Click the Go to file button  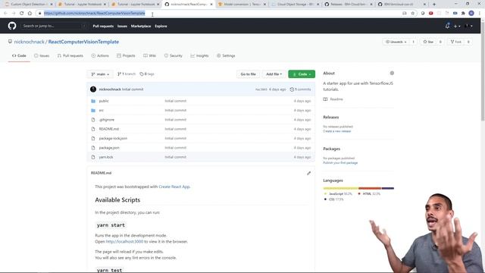(248, 74)
